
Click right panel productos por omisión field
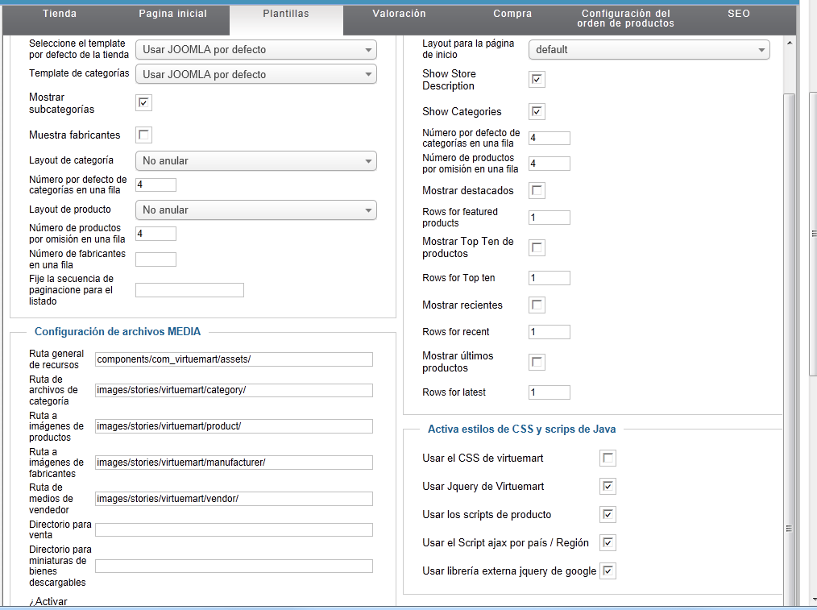pyautogui.click(x=550, y=164)
